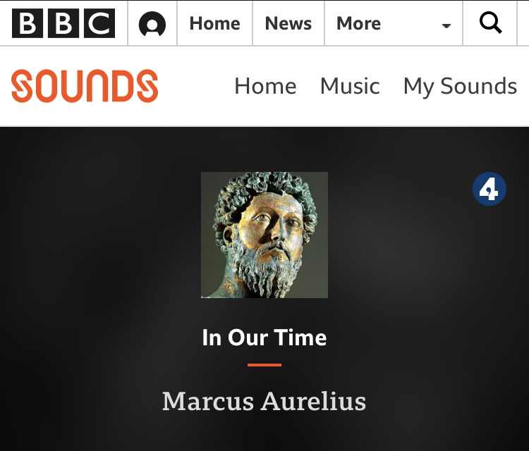Expand the More dropdown arrow
The height and width of the screenshot is (451, 529).
point(446,25)
